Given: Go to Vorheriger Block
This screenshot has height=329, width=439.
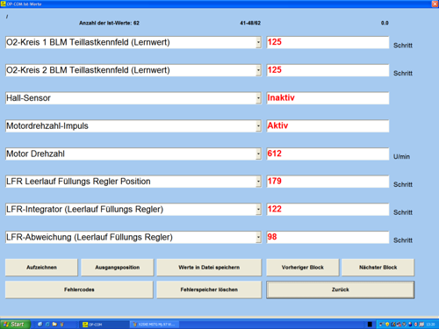Looking at the screenshot, I should (x=303, y=268).
